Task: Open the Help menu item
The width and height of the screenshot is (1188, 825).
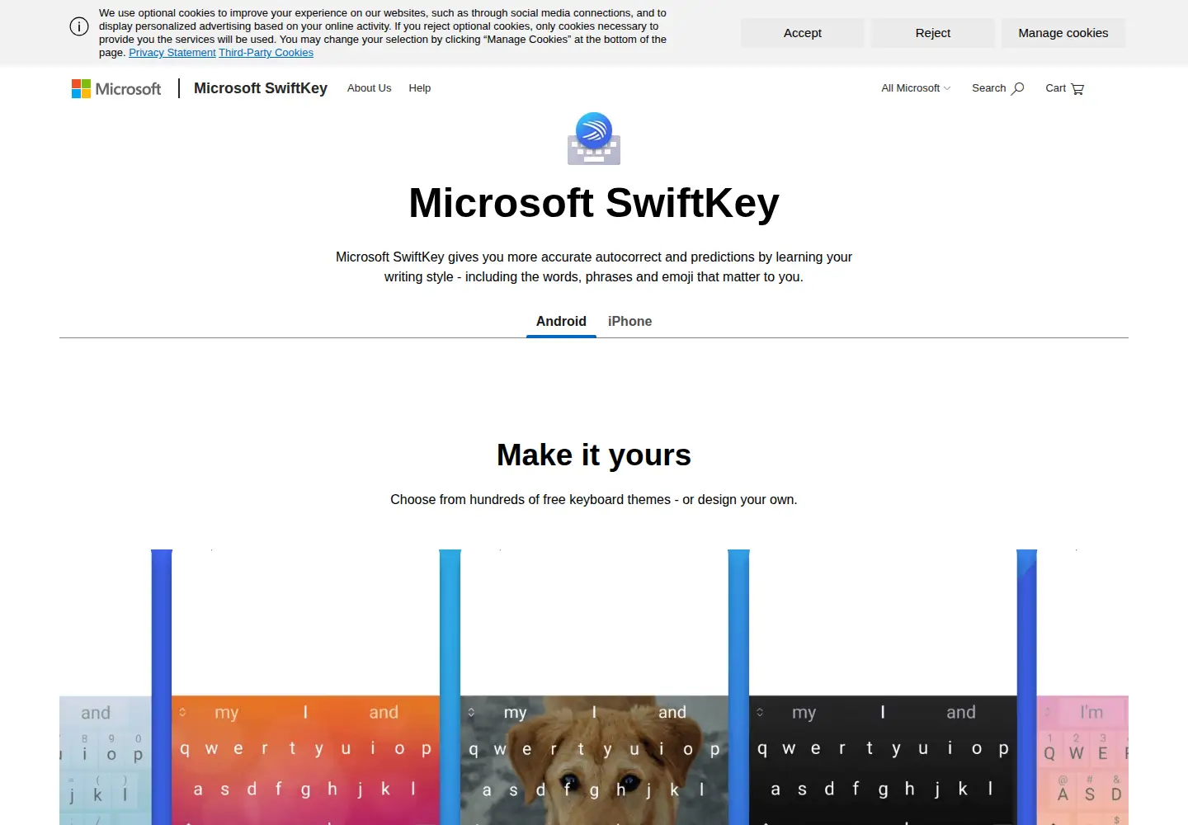Action: (419, 88)
